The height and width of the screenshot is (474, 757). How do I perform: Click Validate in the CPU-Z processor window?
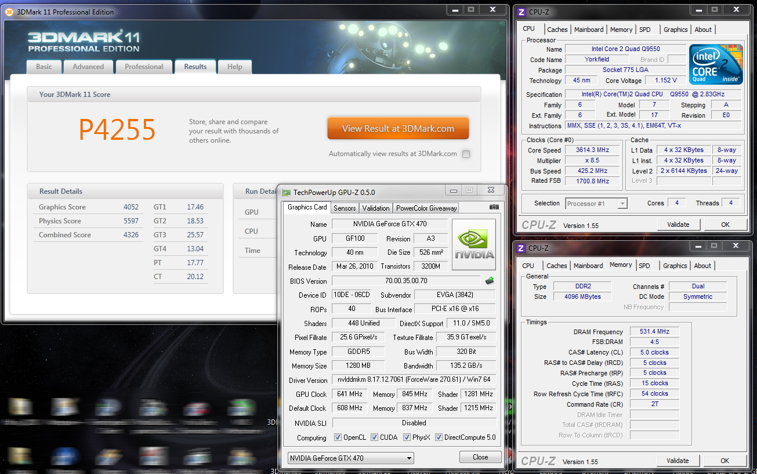(x=678, y=225)
